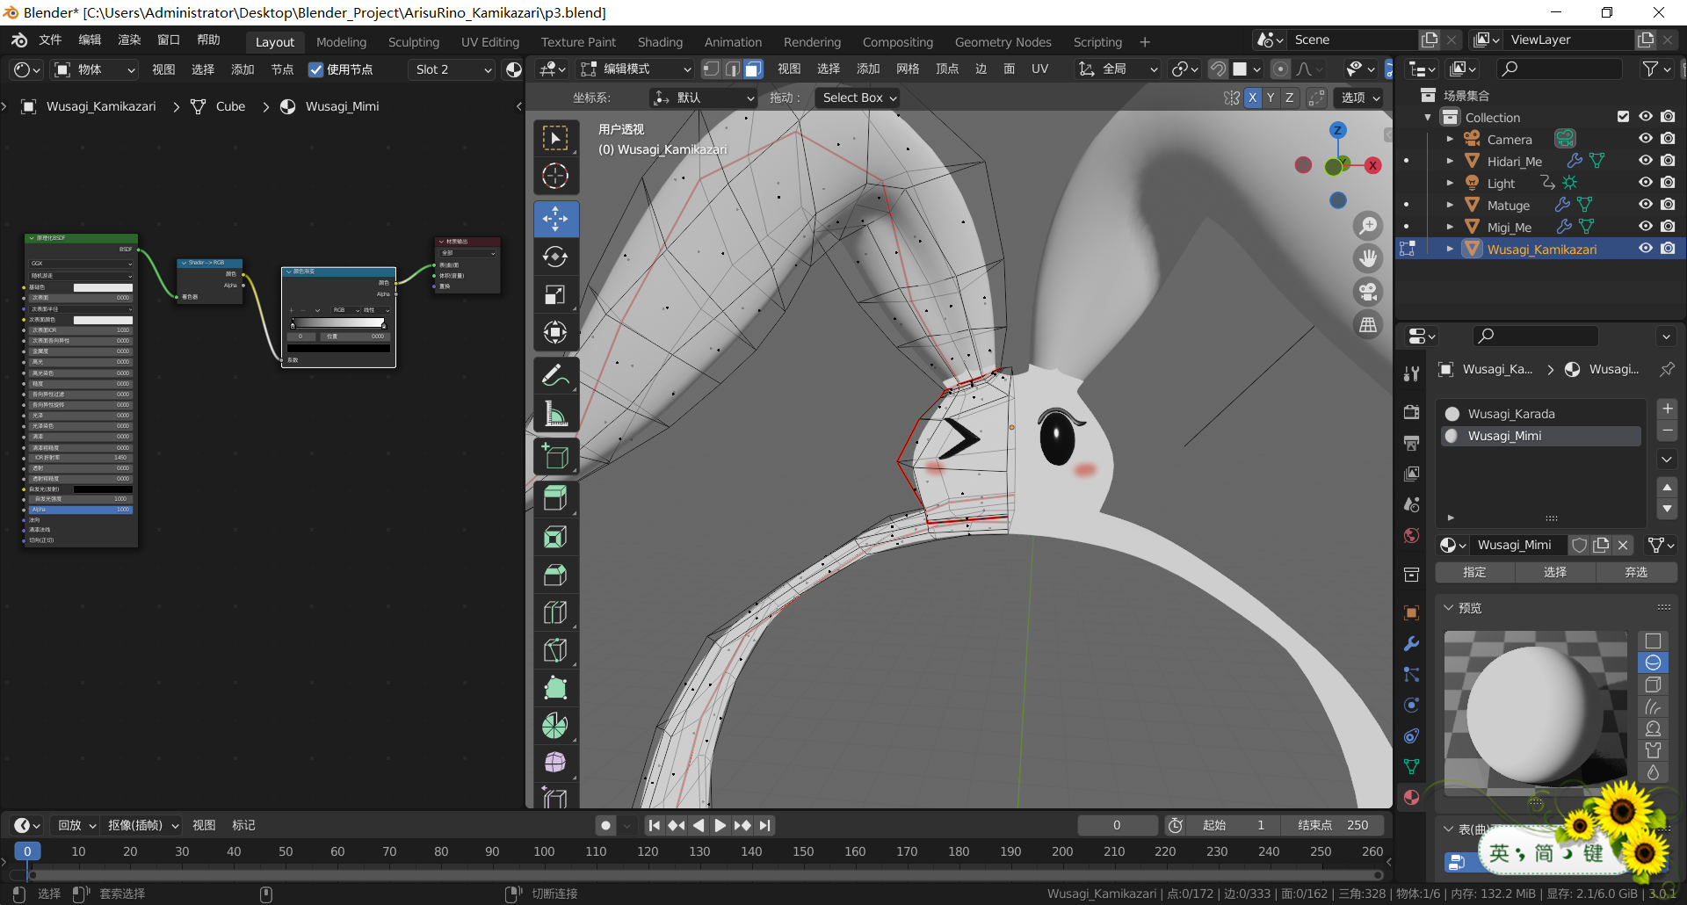Viewport: 1687px width, 905px height.
Task: Click the Assign material button
Action: pos(1474,572)
